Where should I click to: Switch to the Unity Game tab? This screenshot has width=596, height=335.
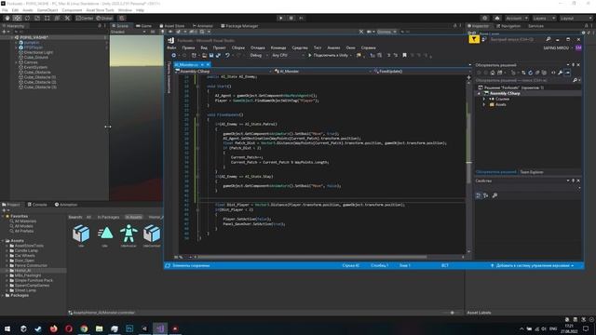143,26
